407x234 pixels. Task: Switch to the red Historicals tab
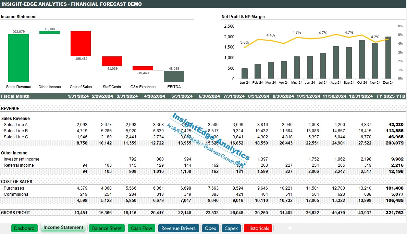click(258, 228)
